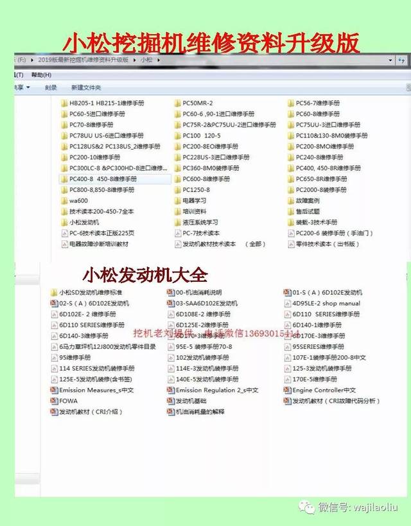Select the PC600-8维修手册 folder name

click(x=206, y=179)
